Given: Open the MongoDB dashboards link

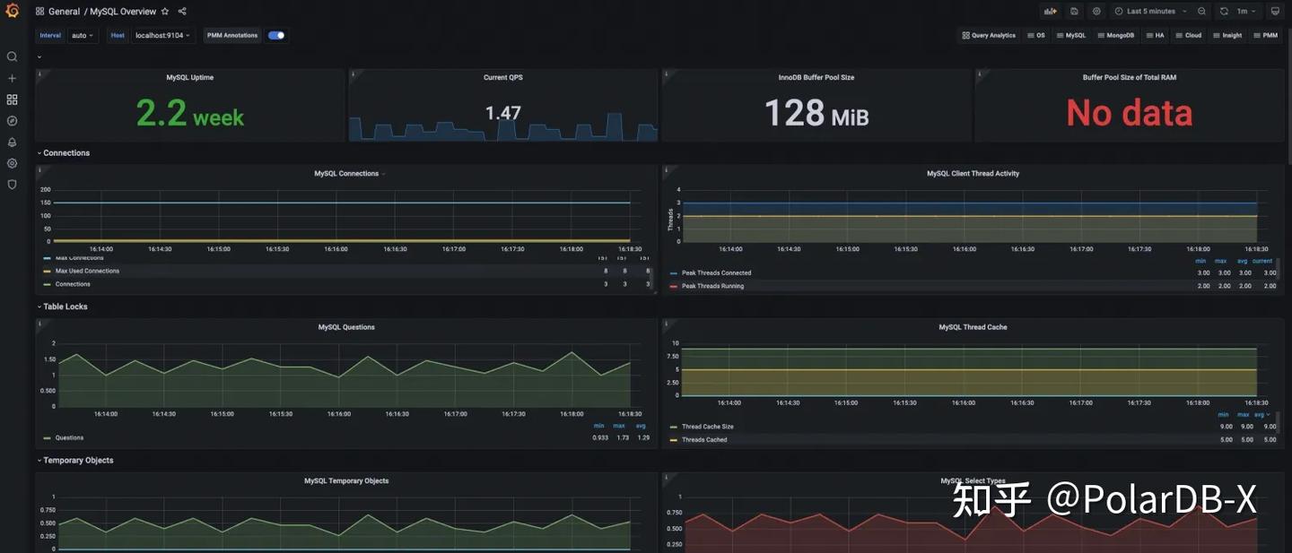Looking at the screenshot, I should pyautogui.click(x=1115, y=36).
